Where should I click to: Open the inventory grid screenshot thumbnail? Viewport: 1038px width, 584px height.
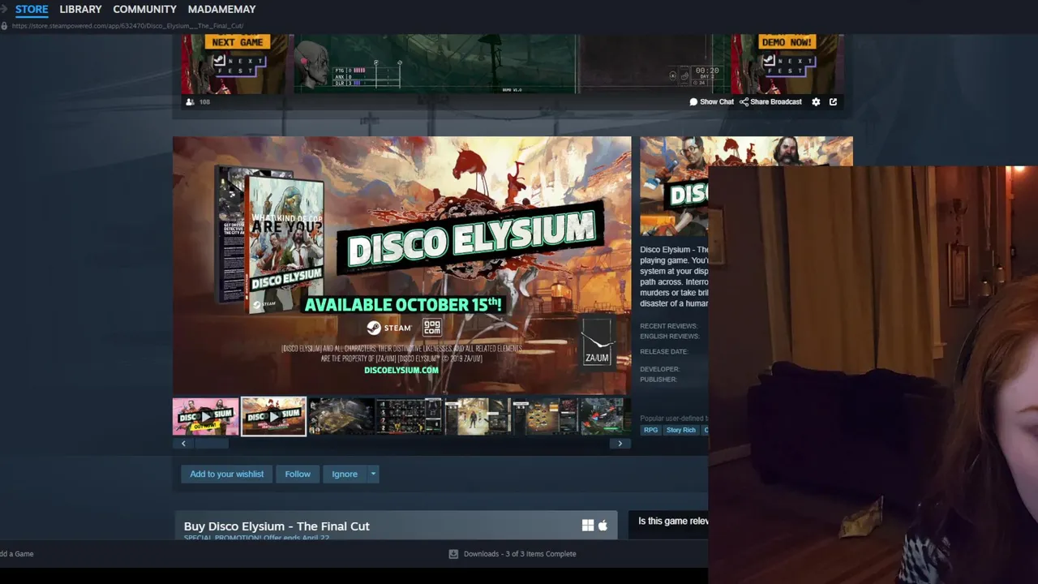(410, 416)
